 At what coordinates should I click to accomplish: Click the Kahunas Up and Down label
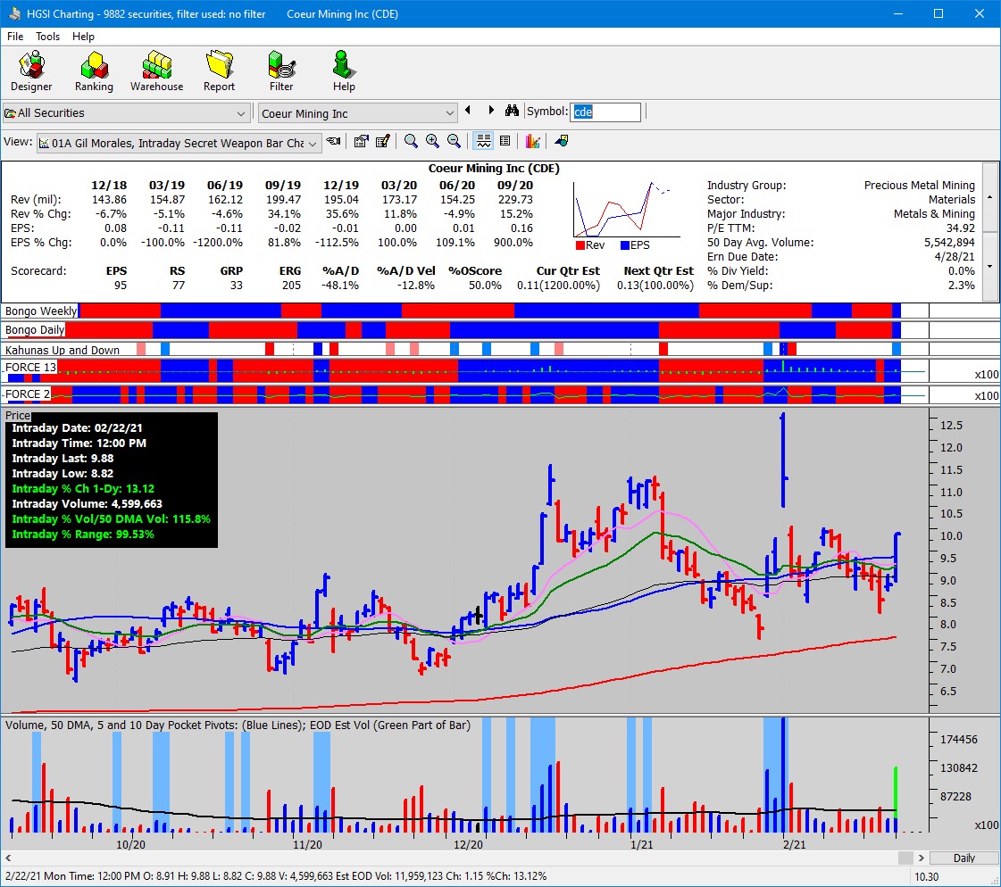[x=62, y=350]
